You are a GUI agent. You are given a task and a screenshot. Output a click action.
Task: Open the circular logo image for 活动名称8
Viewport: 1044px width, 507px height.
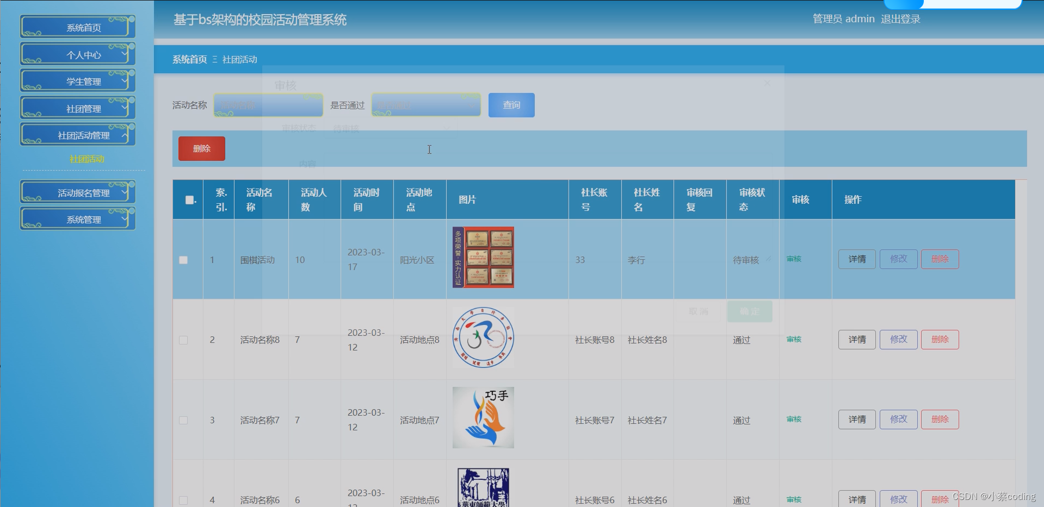click(x=483, y=337)
